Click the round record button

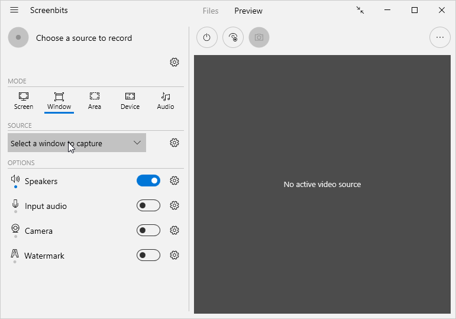point(18,37)
